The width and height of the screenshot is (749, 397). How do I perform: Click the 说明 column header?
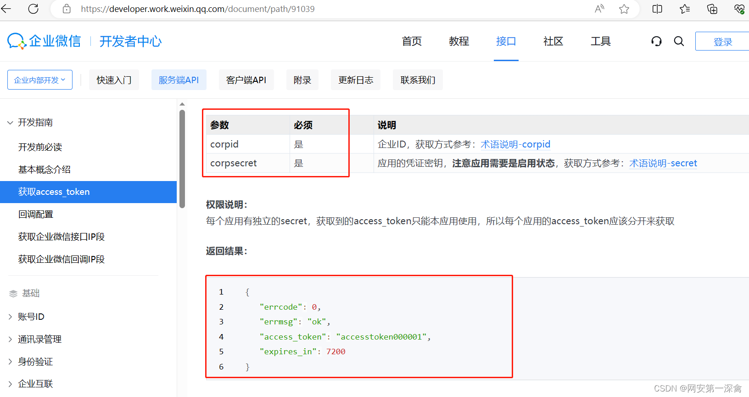[387, 125]
